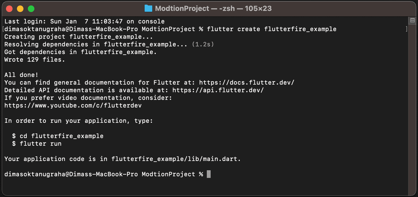Click the right bracket mark beside command line
The image size is (418, 197).
pyautogui.click(x=406, y=29)
